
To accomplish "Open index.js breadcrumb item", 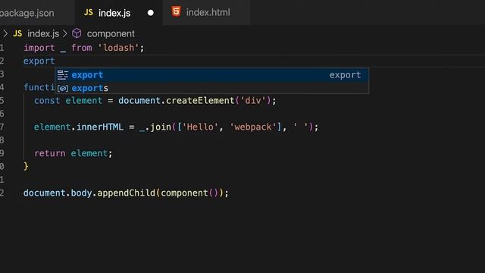I will (x=43, y=33).
